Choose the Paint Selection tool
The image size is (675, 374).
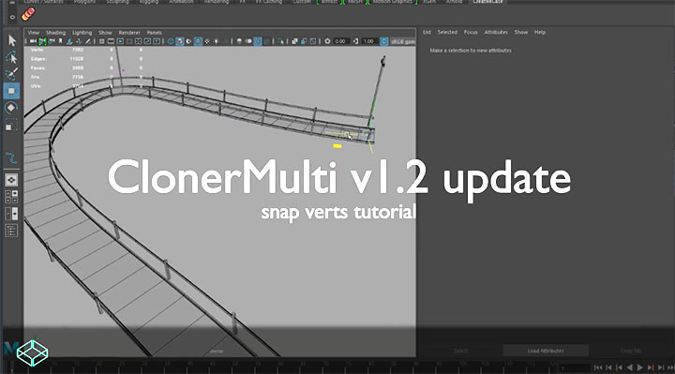coord(11,74)
